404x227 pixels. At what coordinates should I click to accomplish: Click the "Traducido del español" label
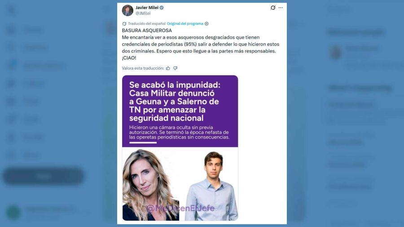[147, 24]
